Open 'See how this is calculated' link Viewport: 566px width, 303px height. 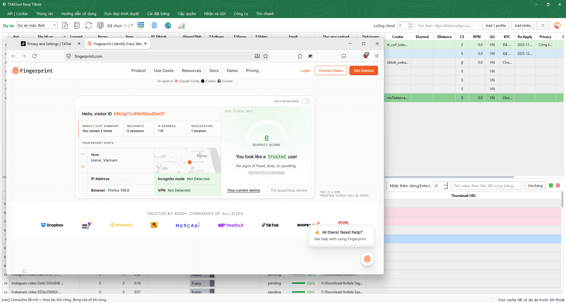(x=266, y=172)
